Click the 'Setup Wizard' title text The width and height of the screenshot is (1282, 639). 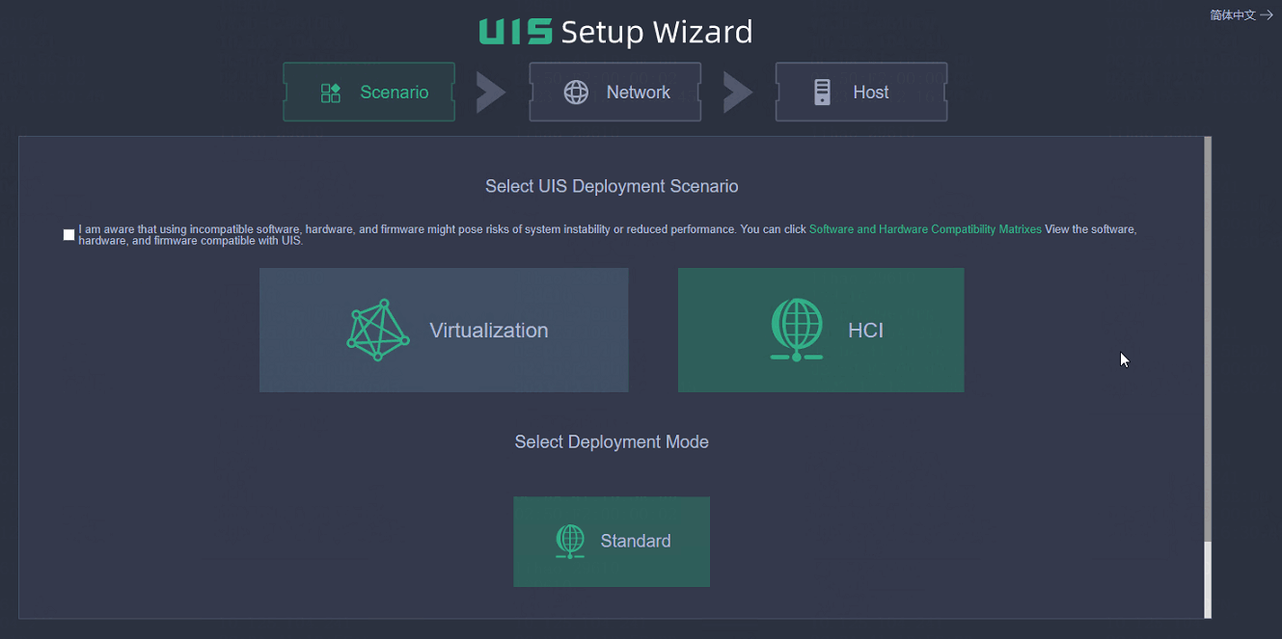pyautogui.click(x=656, y=32)
